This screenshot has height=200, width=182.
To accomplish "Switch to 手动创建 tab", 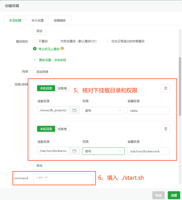I will (15, 20).
